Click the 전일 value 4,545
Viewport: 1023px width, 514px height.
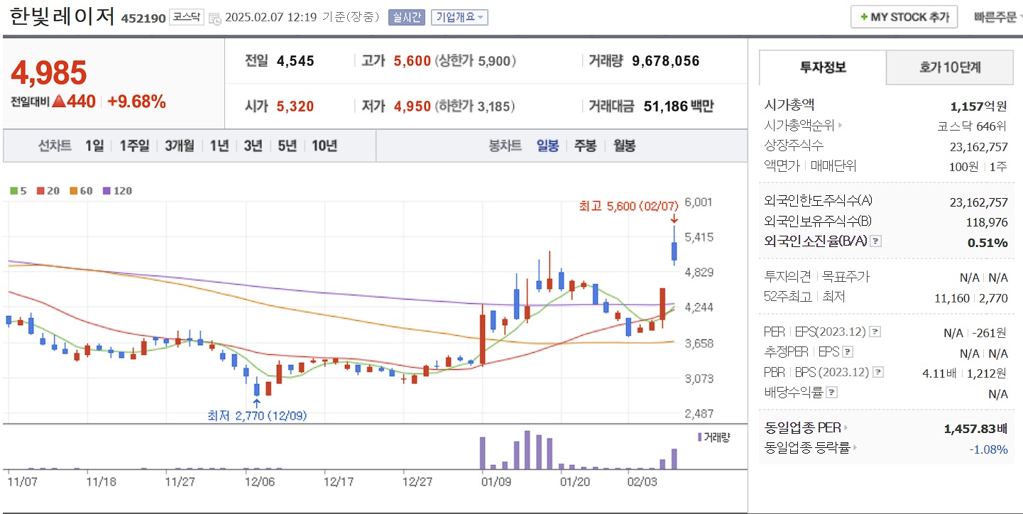pos(295,61)
